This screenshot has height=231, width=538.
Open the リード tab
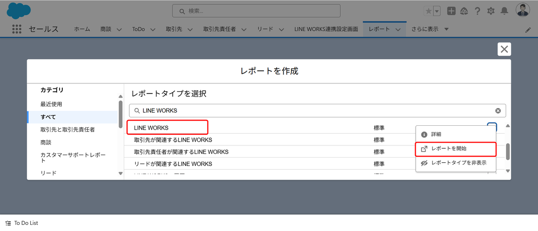click(265, 29)
